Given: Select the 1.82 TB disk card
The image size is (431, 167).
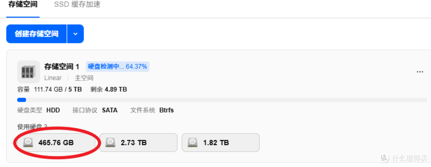Looking at the screenshot, I should click(220, 143).
